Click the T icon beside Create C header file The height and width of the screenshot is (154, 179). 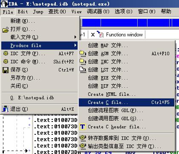click(x=83, y=127)
